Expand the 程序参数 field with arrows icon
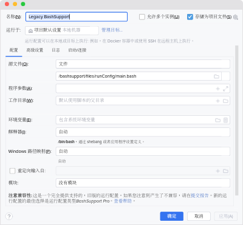This screenshot has width=243, height=225. pos(225,89)
